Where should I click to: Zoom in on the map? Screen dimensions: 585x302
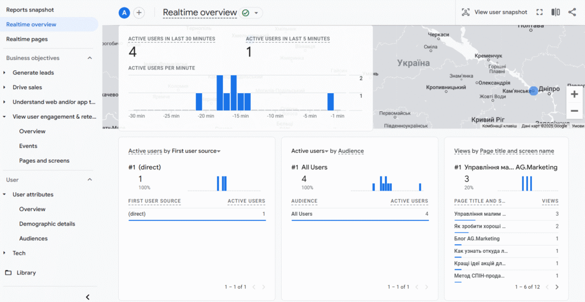point(574,94)
